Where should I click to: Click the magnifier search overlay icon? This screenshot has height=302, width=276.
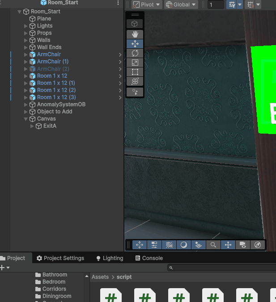point(213,245)
